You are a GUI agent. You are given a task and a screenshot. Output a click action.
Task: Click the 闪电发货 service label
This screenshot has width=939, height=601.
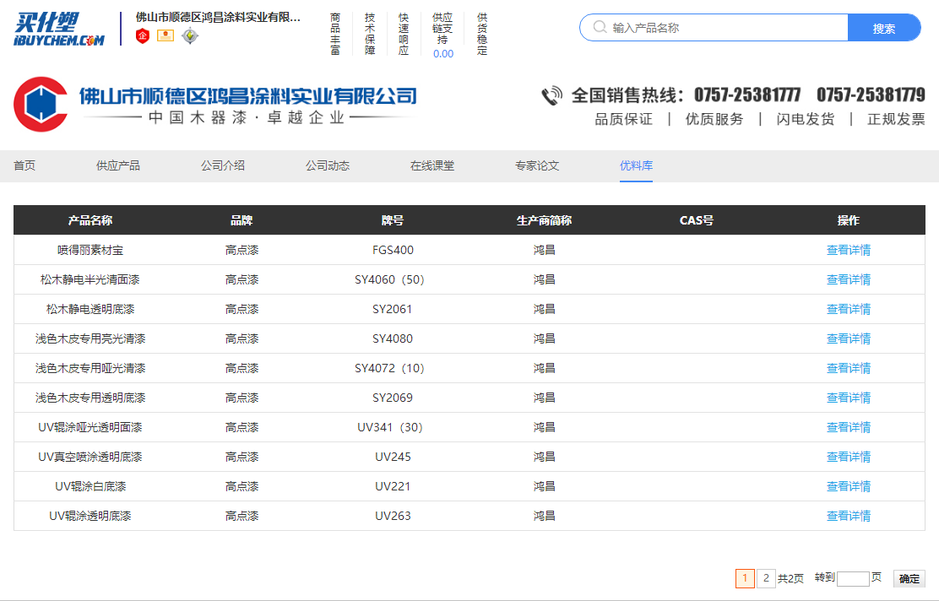[806, 119]
